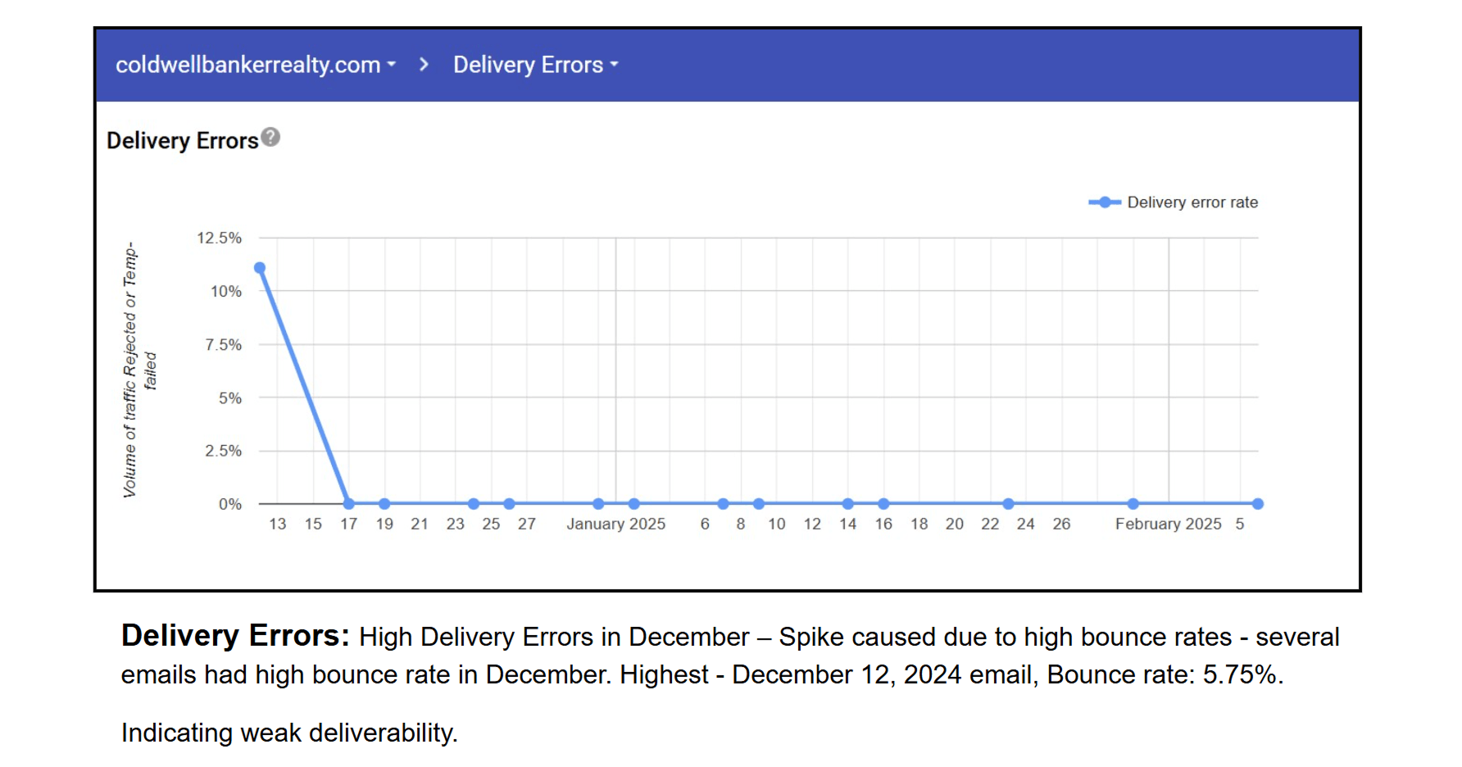Select the data point above the 19 label
1462x767 pixels.
pos(384,504)
